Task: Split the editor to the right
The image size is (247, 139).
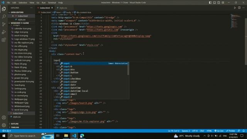Action: [x=239, y=8]
